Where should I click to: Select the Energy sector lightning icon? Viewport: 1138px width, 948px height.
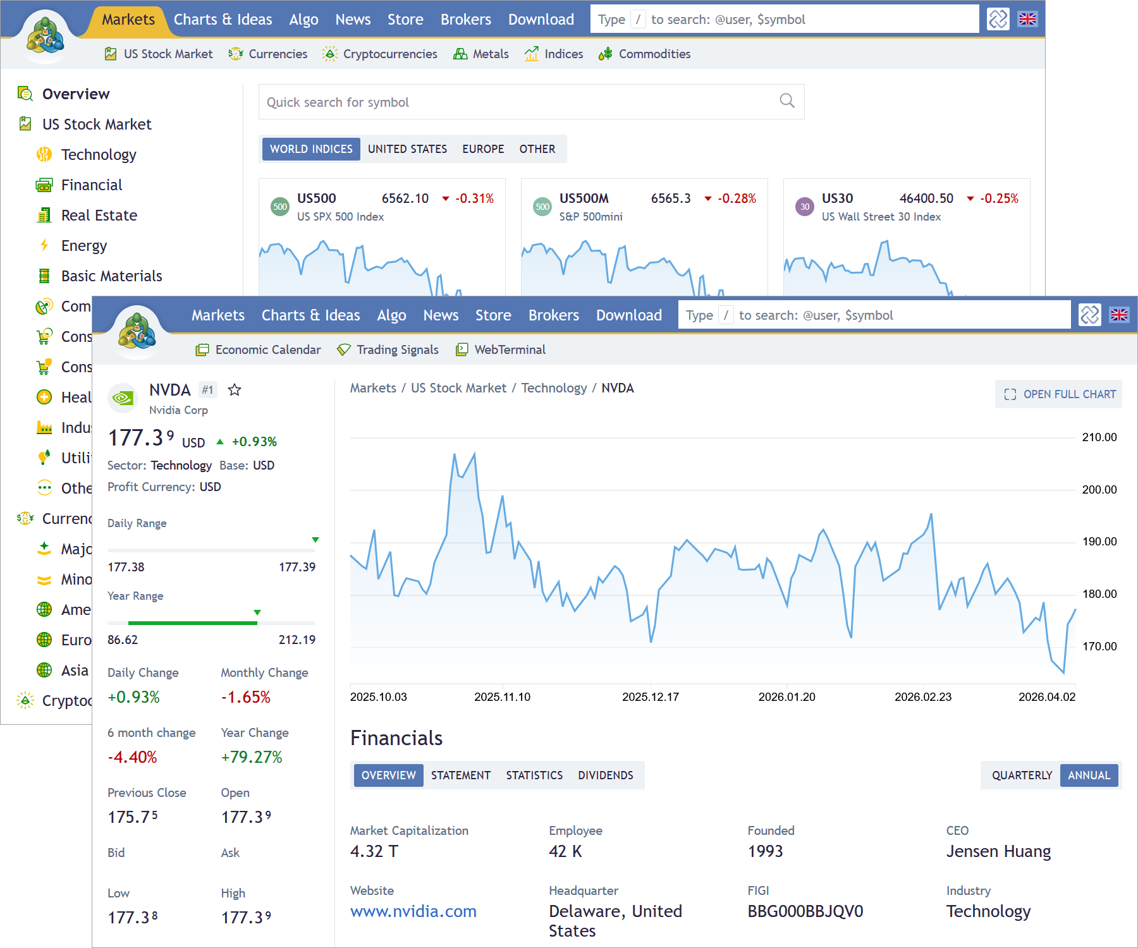(x=43, y=245)
